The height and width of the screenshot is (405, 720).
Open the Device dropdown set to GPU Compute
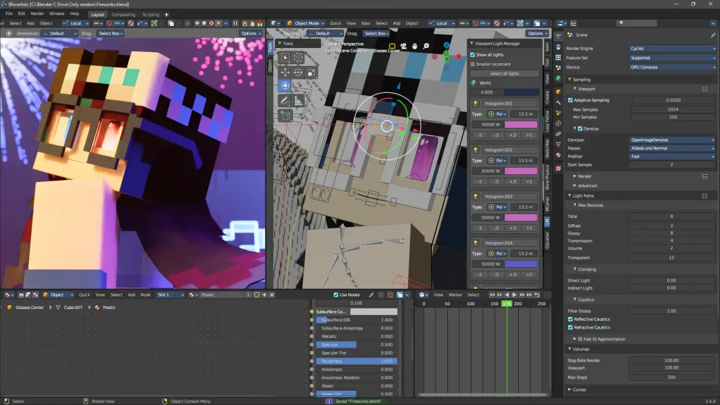[671, 66]
